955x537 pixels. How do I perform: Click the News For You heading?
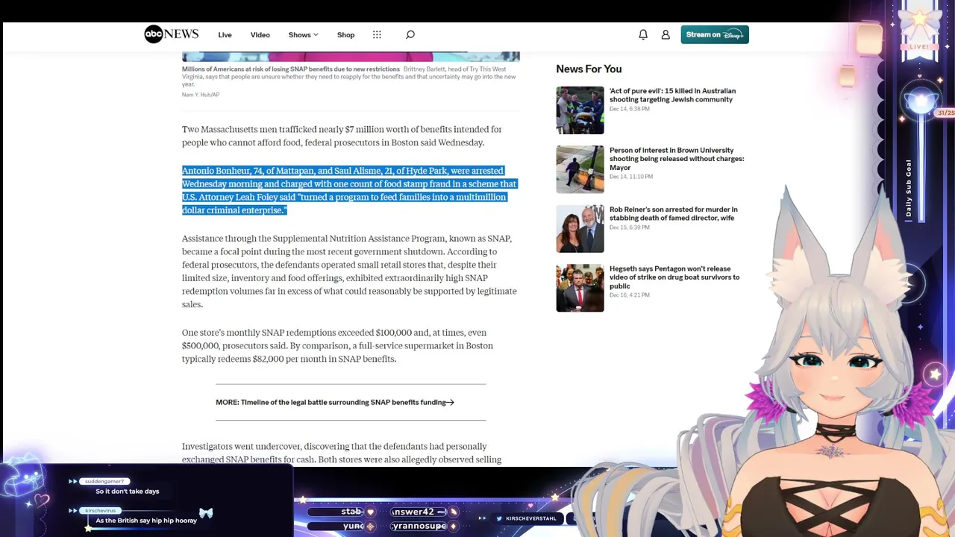(589, 69)
